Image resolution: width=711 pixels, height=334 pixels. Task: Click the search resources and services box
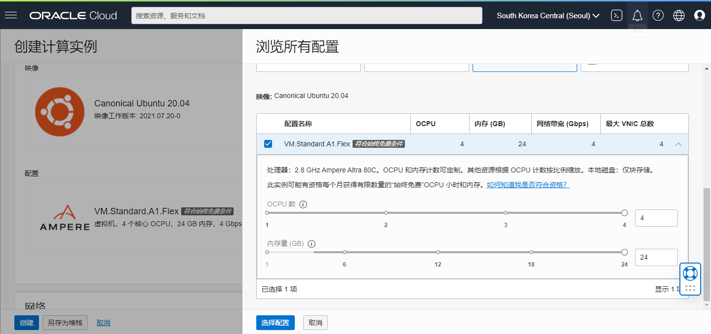pyautogui.click(x=307, y=16)
